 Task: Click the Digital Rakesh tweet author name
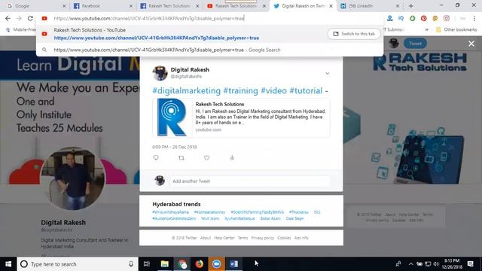pyautogui.click(x=190, y=70)
